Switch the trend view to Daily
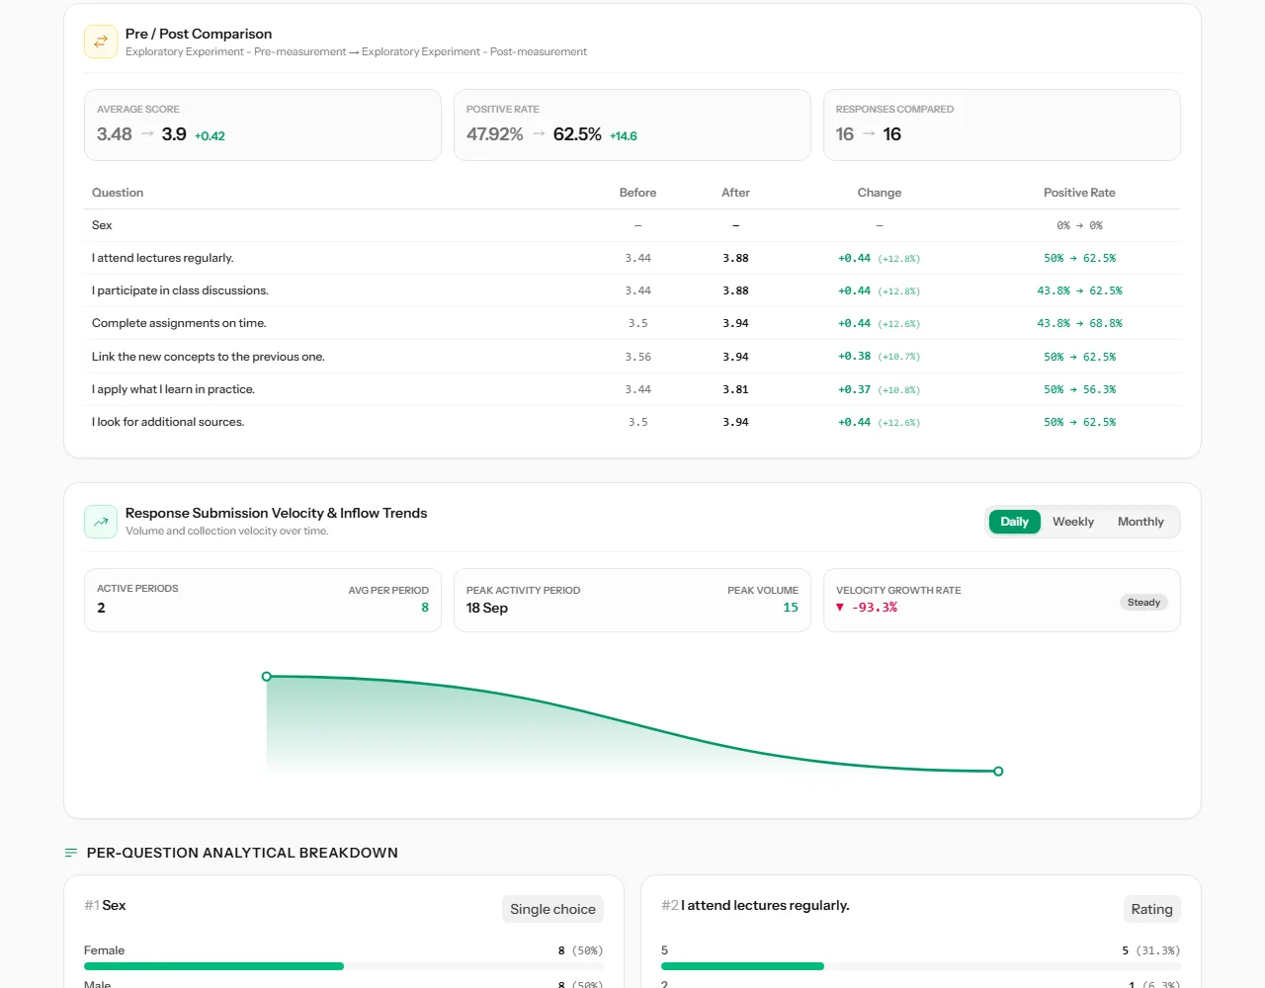This screenshot has width=1265, height=988. tap(1014, 522)
